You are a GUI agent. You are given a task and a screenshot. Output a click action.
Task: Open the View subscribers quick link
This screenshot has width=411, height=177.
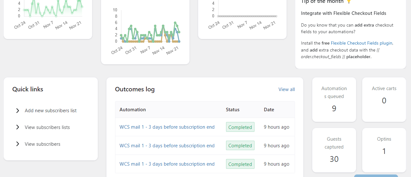pyautogui.click(x=42, y=144)
